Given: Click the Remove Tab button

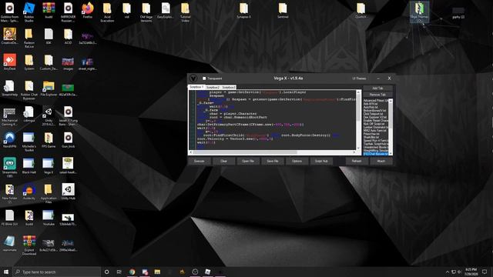Looking at the screenshot, I should pyautogui.click(x=377, y=95).
